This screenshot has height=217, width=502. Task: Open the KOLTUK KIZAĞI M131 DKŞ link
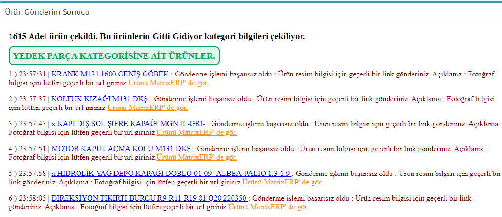[101, 99]
